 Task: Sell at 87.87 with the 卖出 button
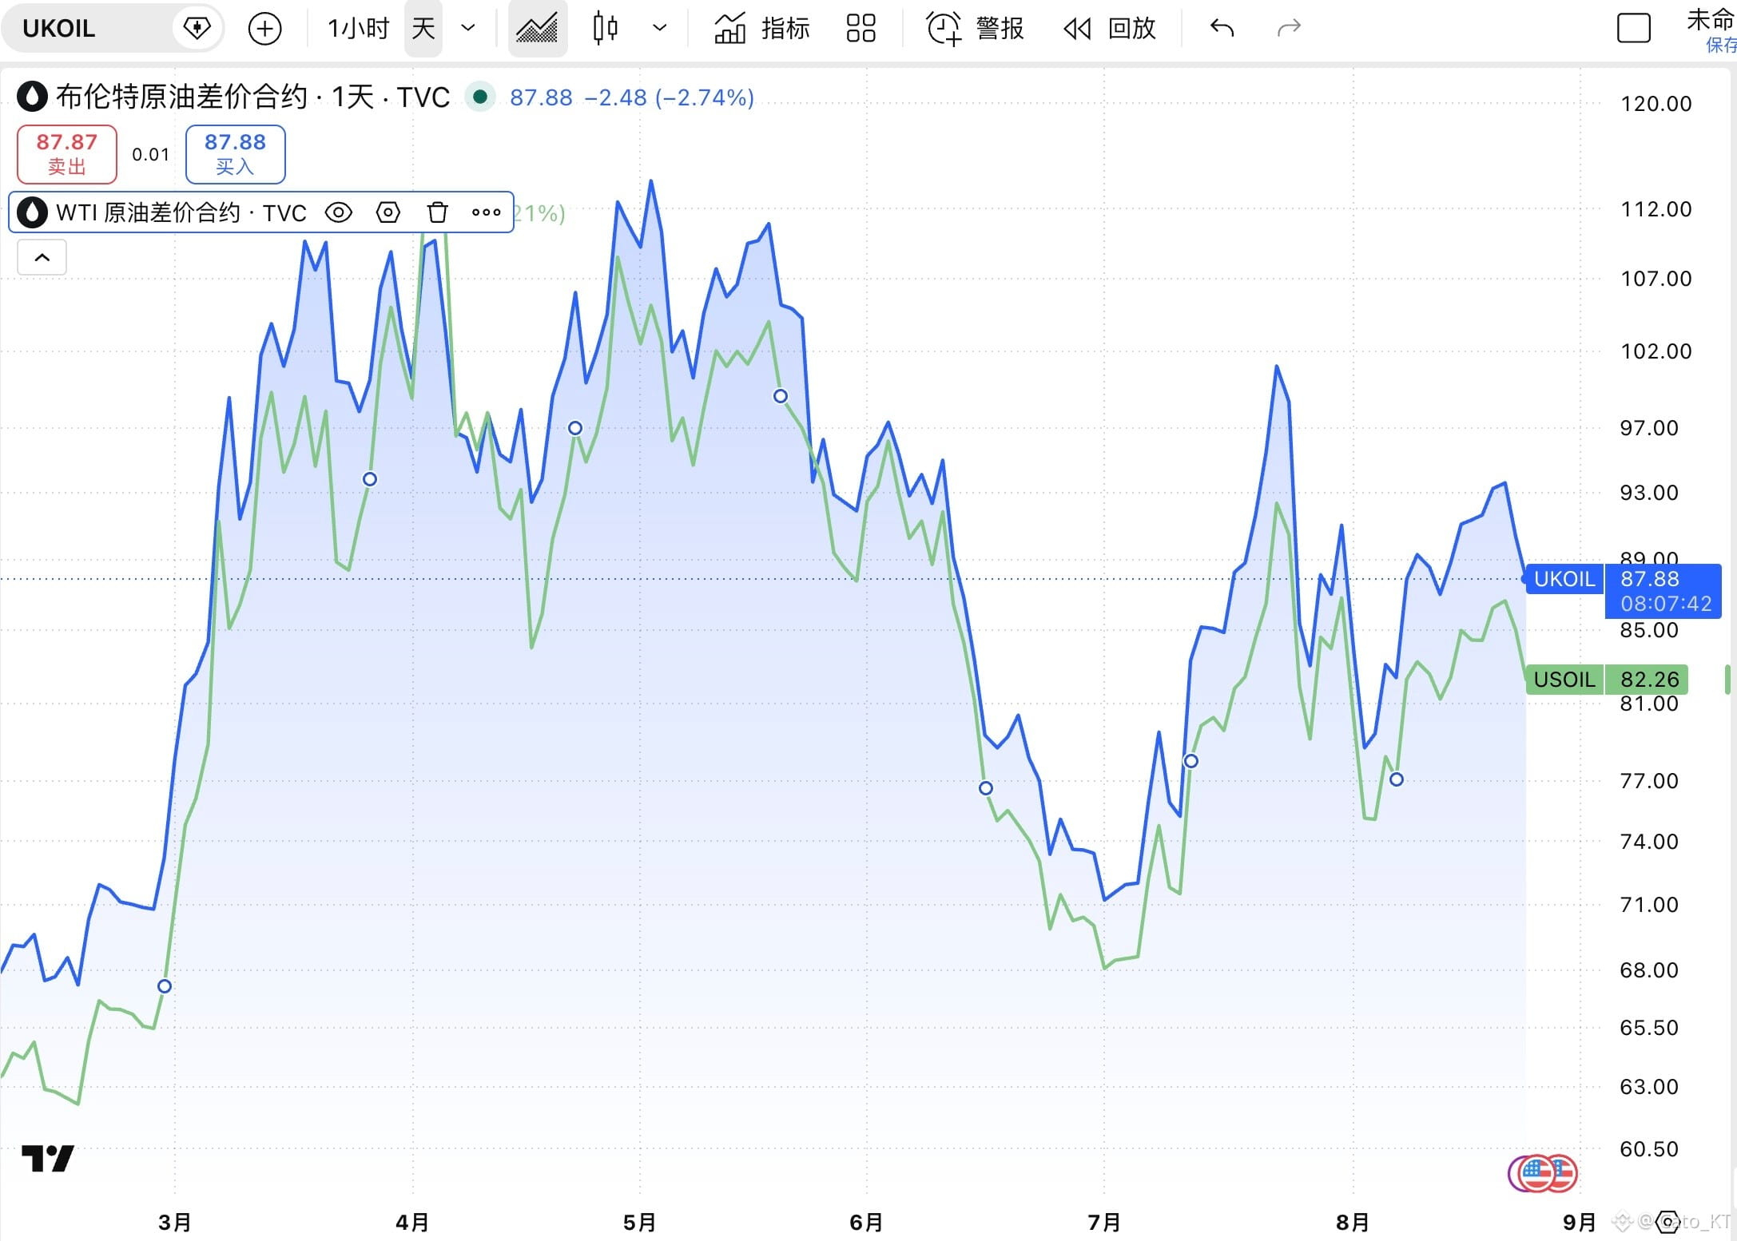pyautogui.click(x=67, y=154)
